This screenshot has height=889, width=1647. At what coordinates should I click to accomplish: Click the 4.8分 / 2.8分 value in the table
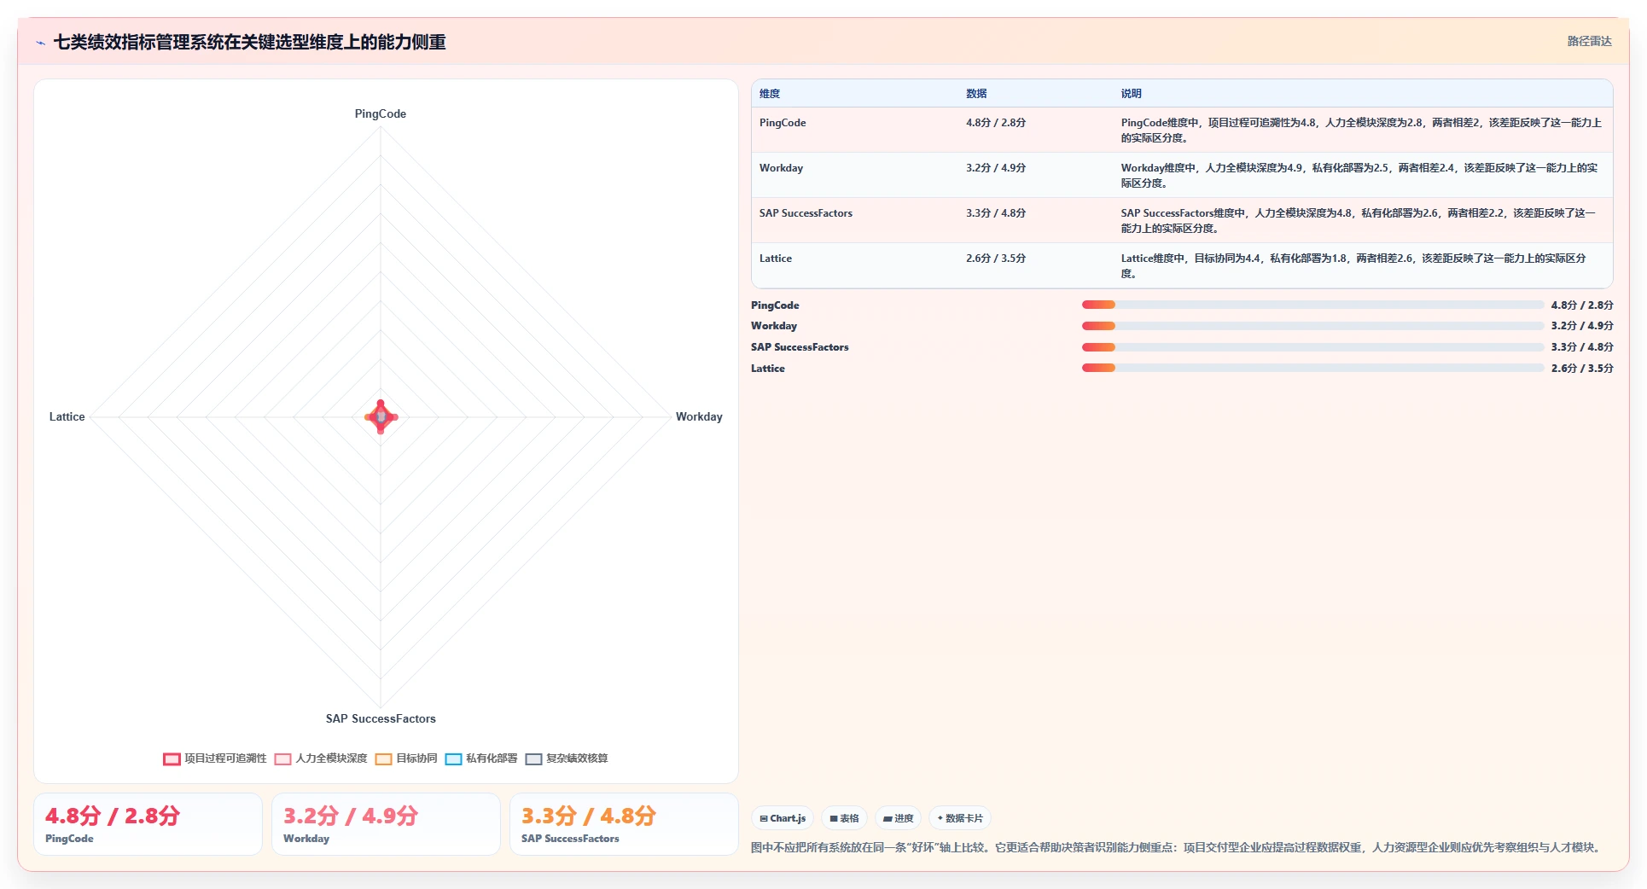(996, 123)
